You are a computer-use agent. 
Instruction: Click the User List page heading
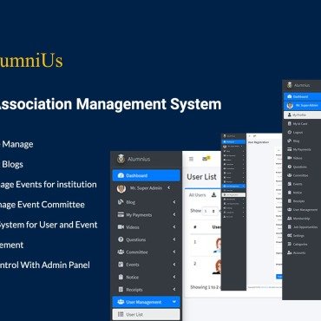[x=201, y=177]
